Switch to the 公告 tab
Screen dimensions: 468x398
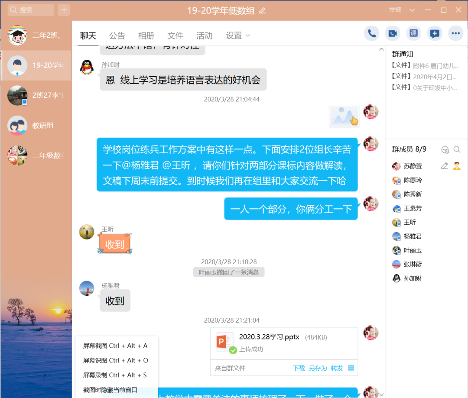[x=117, y=36]
